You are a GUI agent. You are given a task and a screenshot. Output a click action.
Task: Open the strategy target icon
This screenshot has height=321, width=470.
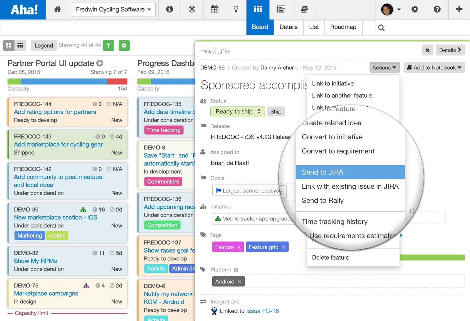(192, 9)
